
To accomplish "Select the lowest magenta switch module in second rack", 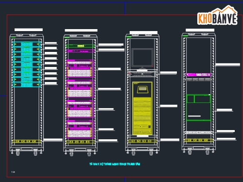I will point(80,129).
